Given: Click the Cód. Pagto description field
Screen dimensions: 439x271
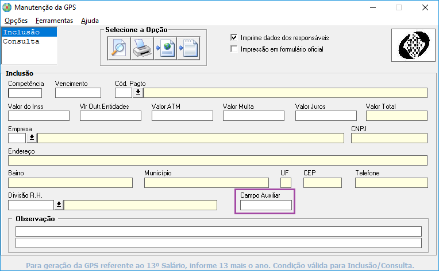Looking at the screenshot, I should pyautogui.click(x=286, y=93).
